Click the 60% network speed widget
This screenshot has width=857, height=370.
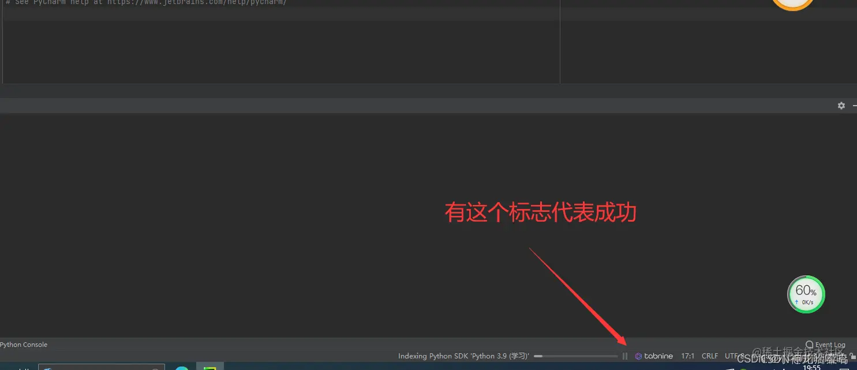tap(806, 294)
